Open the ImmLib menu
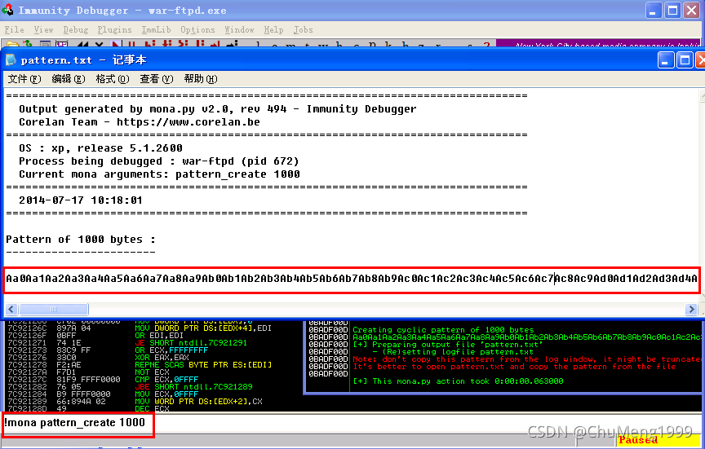705x449 pixels. click(x=156, y=29)
